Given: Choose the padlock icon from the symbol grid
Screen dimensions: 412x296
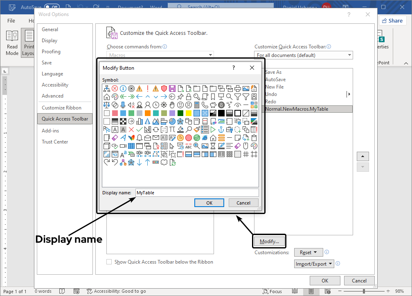Looking at the screenshot, I should tap(189, 96).
